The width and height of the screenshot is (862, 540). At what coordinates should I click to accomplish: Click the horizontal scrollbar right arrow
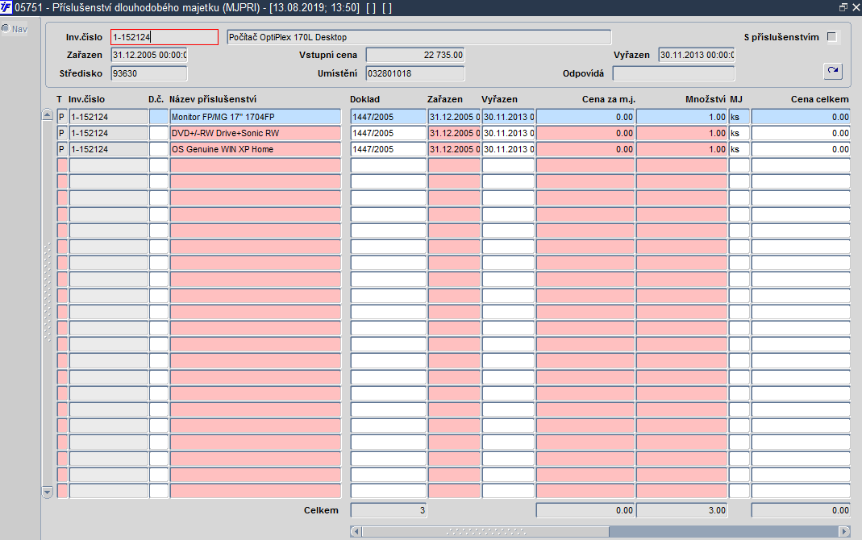pyautogui.click(x=844, y=531)
